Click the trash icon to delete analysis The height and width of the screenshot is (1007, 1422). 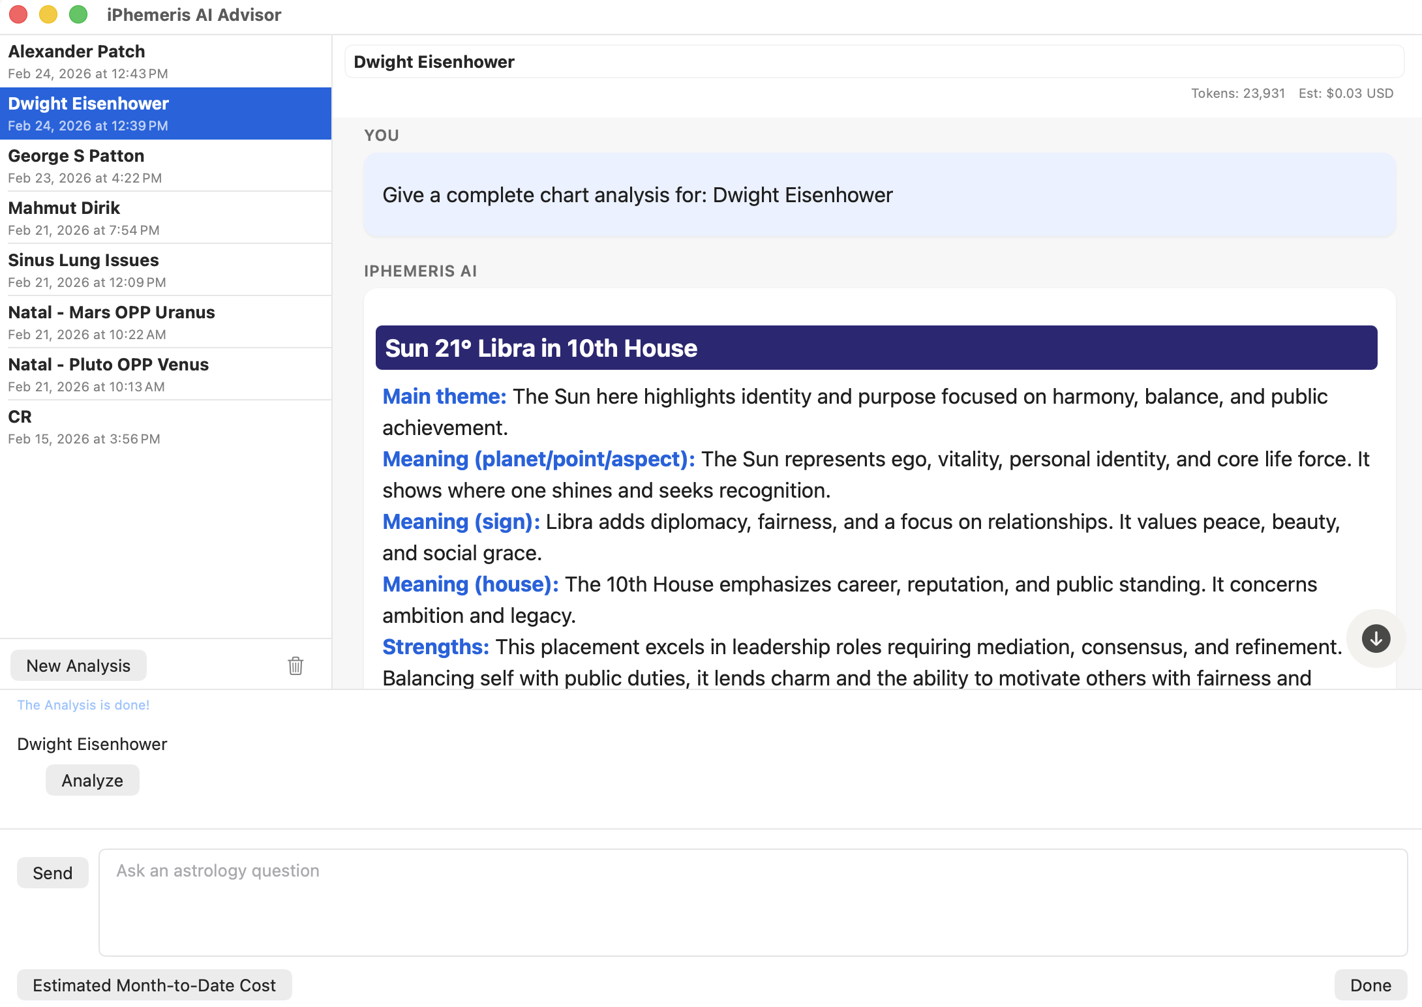pos(295,665)
